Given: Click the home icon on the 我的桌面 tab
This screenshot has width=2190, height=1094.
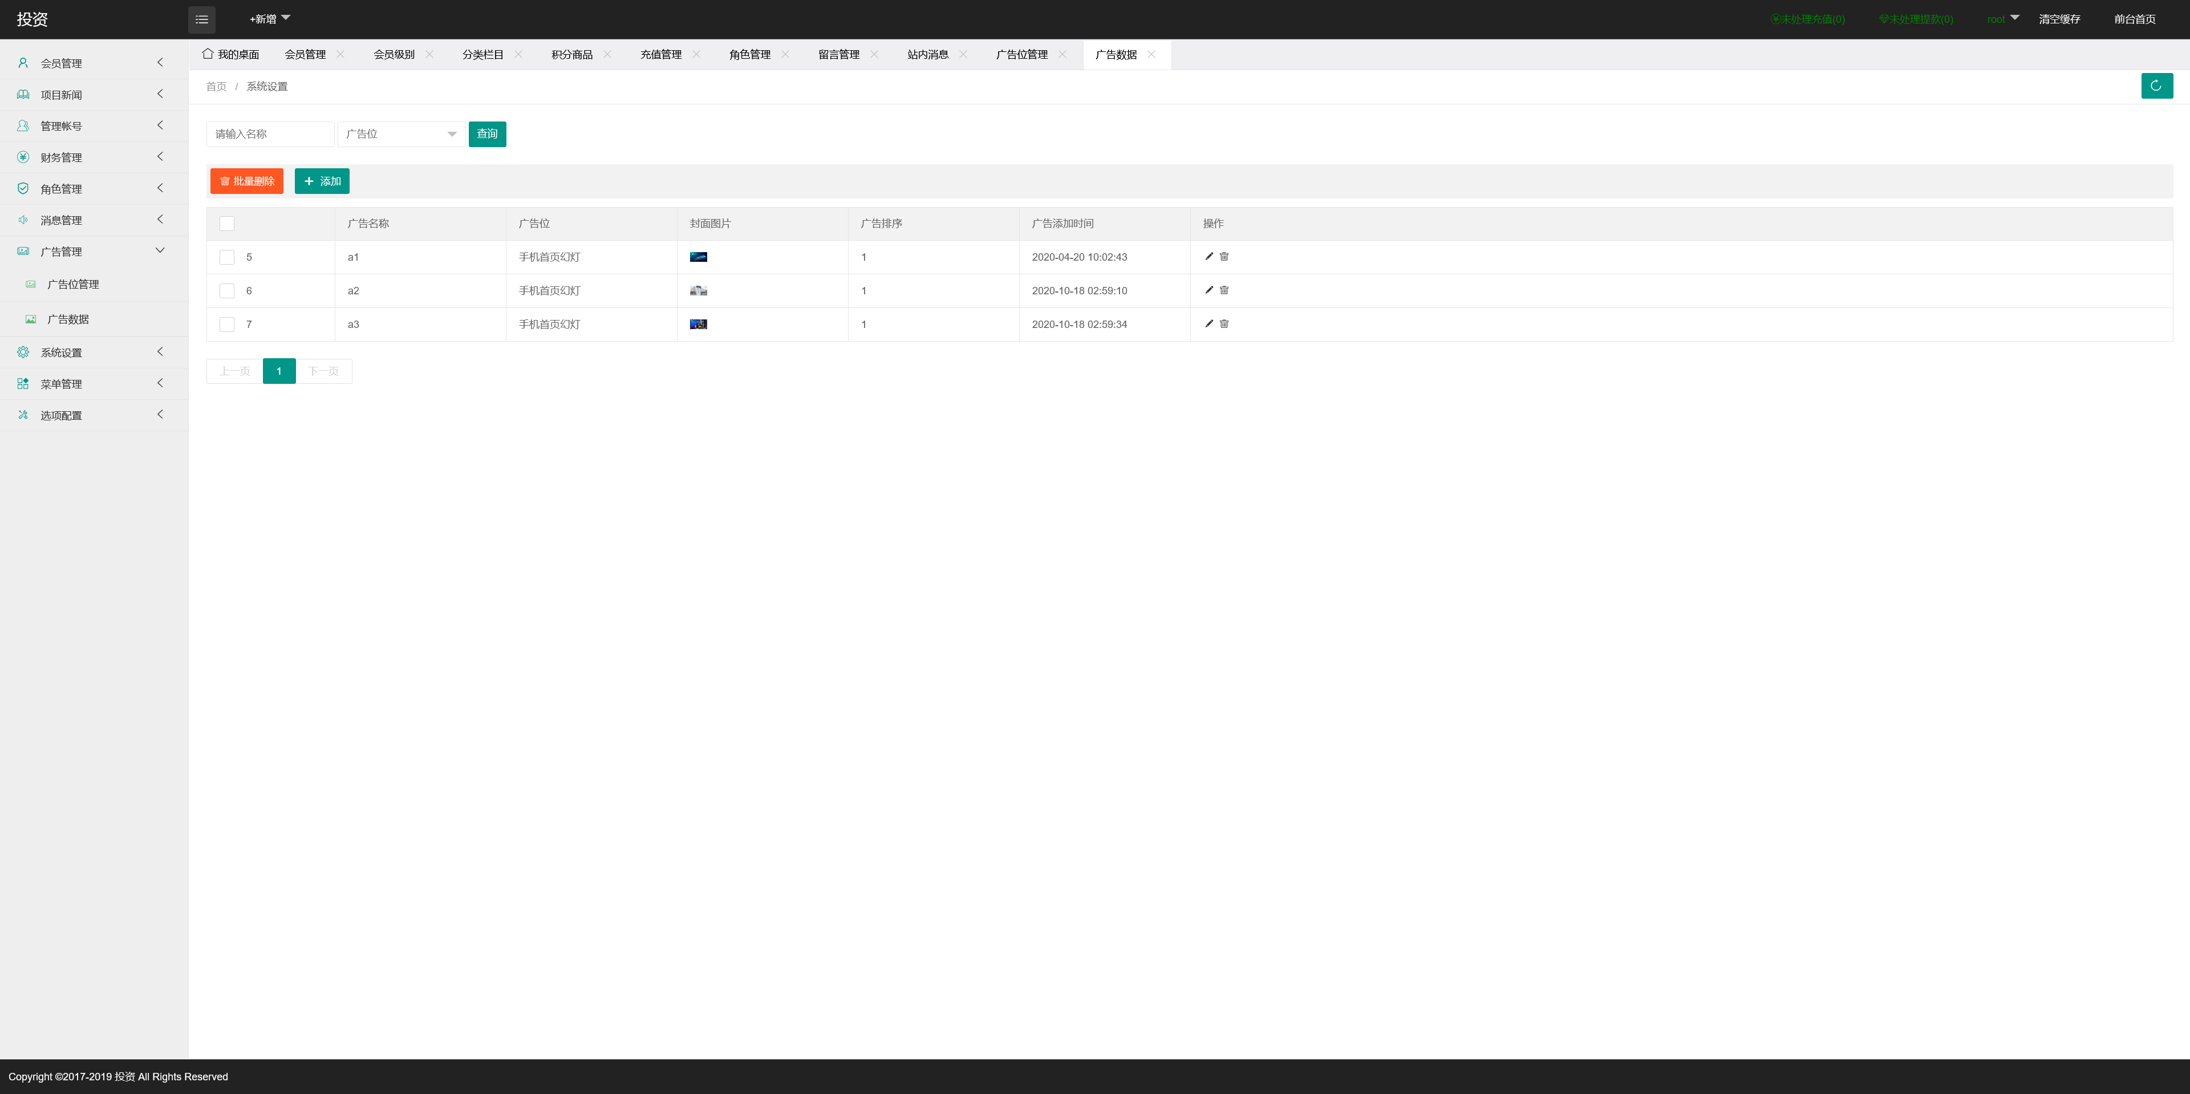Looking at the screenshot, I should 208,54.
